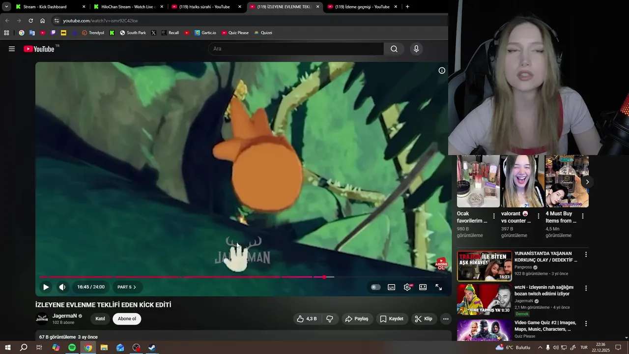The height and width of the screenshot is (354, 629).
Task: Open the South Park bookmark
Action: pos(133,33)
